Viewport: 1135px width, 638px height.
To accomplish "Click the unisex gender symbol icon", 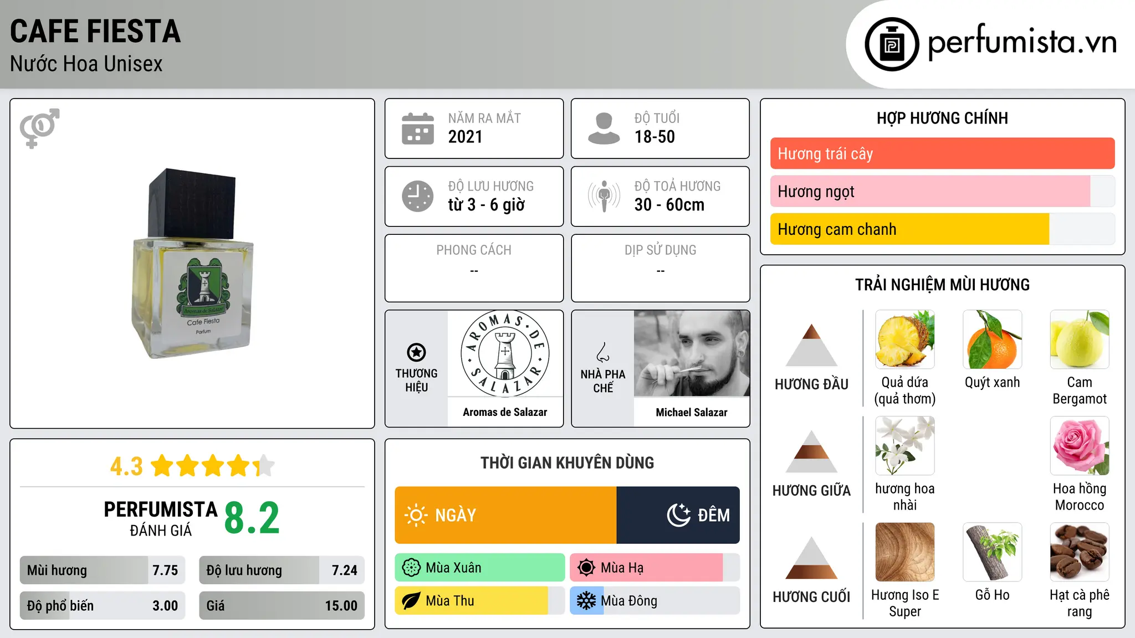I will coord(39,128).
